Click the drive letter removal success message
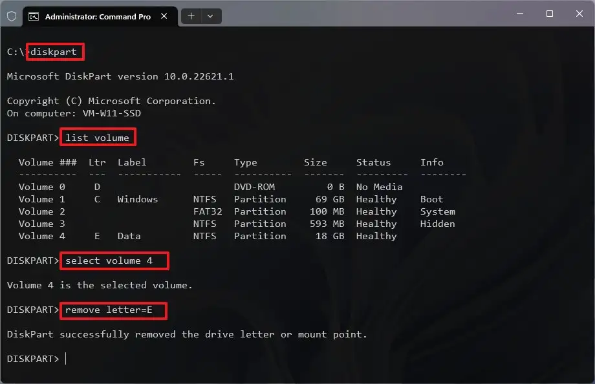 (x=188, y=334)
